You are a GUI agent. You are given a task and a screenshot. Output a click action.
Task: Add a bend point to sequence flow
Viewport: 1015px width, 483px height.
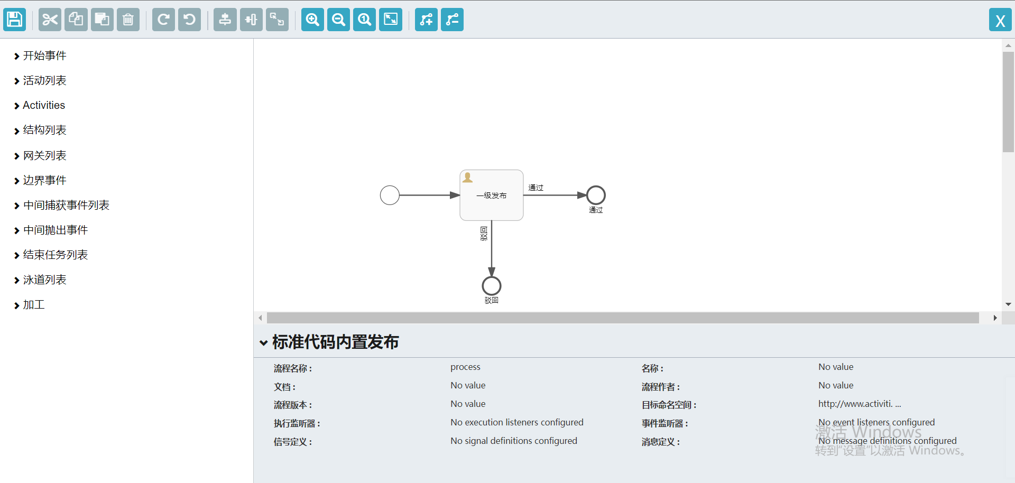pos(426,20)
